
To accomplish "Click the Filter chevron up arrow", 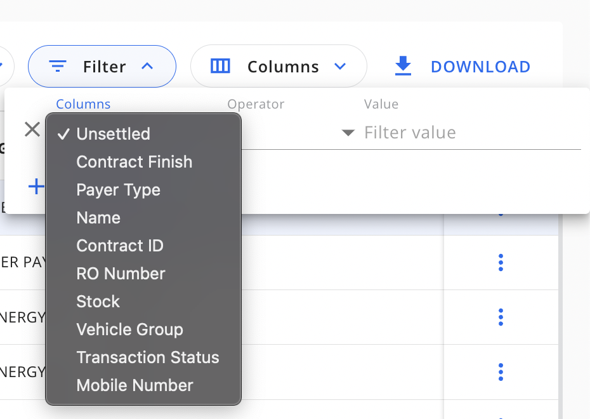I will pos(147,66).
